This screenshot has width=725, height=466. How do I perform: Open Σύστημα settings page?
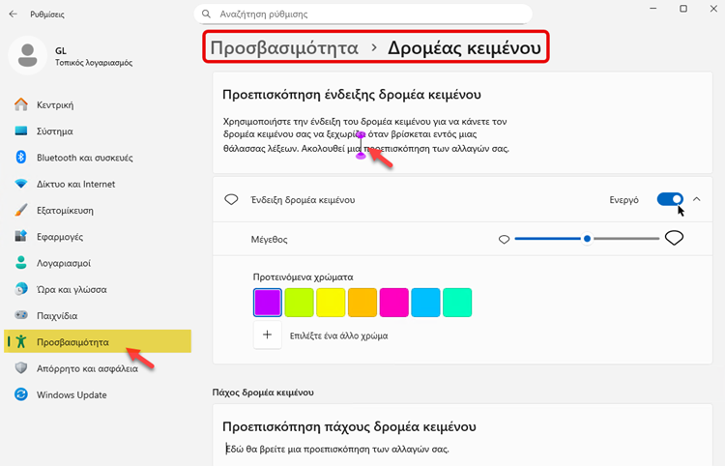[x=98, y=131]
